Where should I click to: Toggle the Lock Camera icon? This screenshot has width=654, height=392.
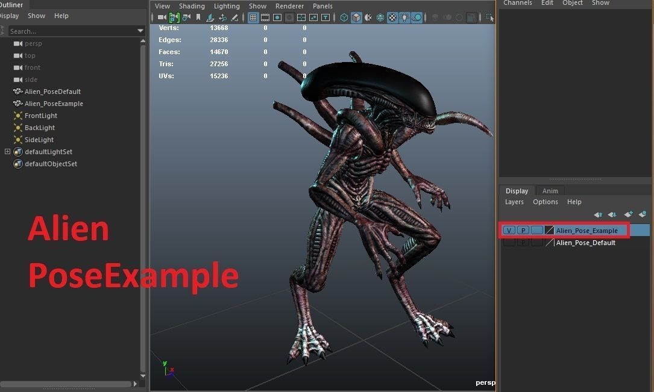click(x=174, y=17)
